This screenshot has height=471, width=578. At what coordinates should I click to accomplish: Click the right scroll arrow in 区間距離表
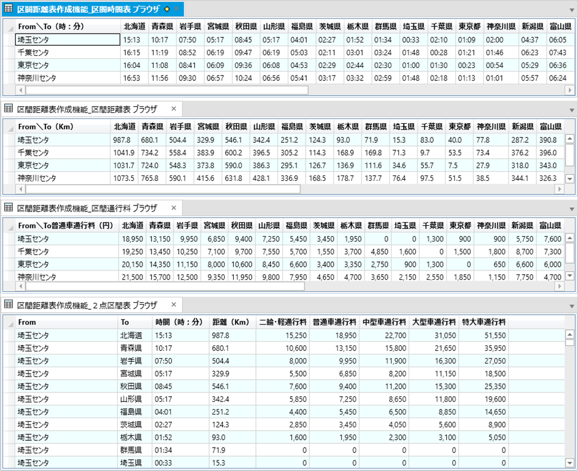click(x=560, y=189)
